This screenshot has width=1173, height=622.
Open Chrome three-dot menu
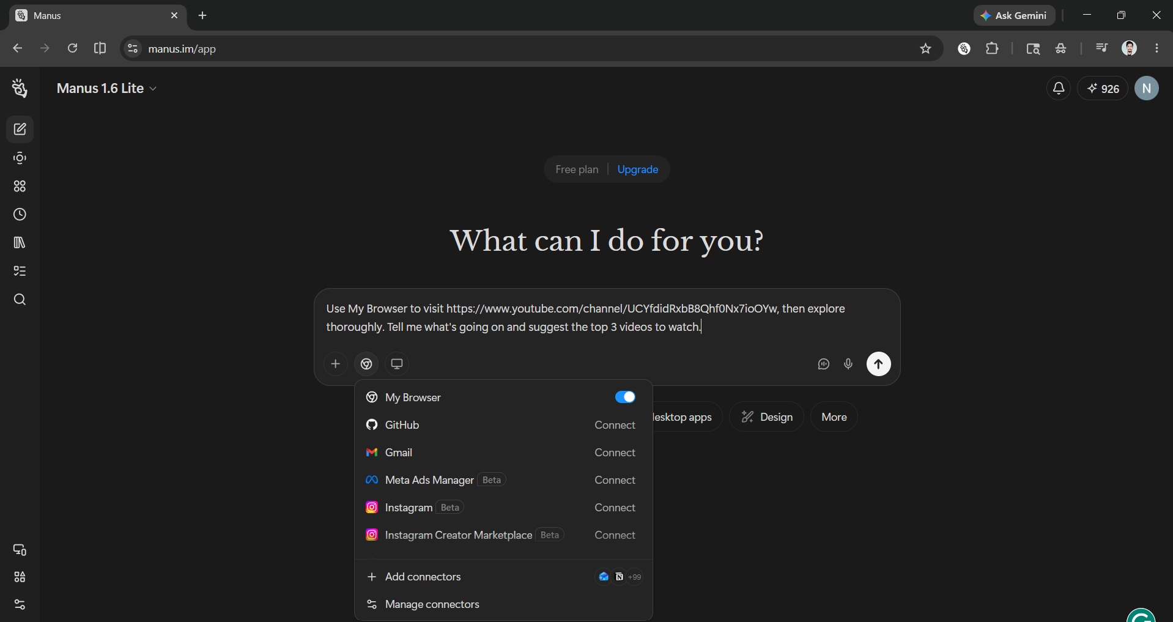click(1156, 48)
